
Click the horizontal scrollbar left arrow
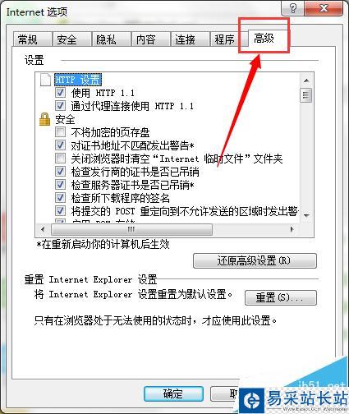pyautogui.click(x=43, y=229)
